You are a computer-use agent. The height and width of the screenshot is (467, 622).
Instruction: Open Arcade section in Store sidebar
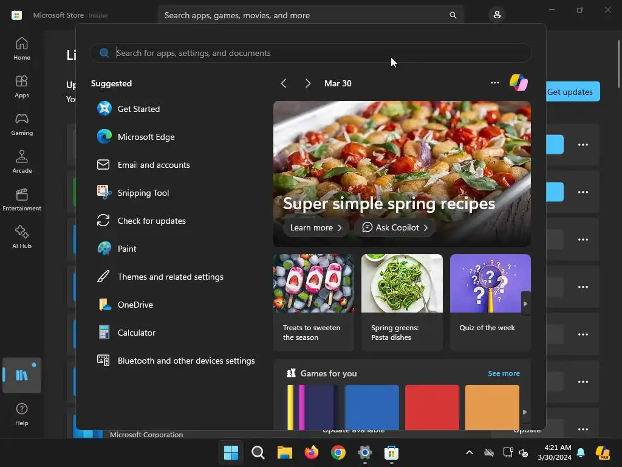pos(22,162)
